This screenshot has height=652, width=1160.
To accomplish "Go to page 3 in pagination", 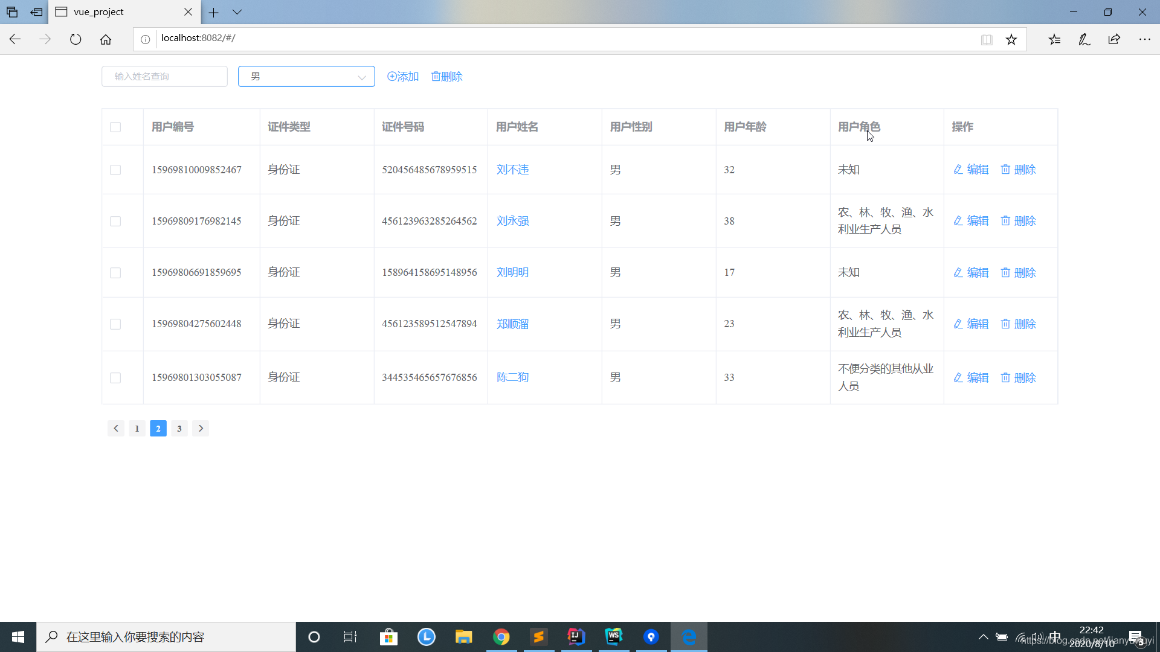I will tap(179, 429).
